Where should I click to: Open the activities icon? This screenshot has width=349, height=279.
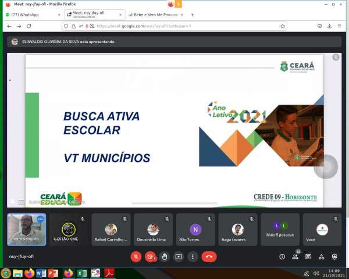(322, 256)
